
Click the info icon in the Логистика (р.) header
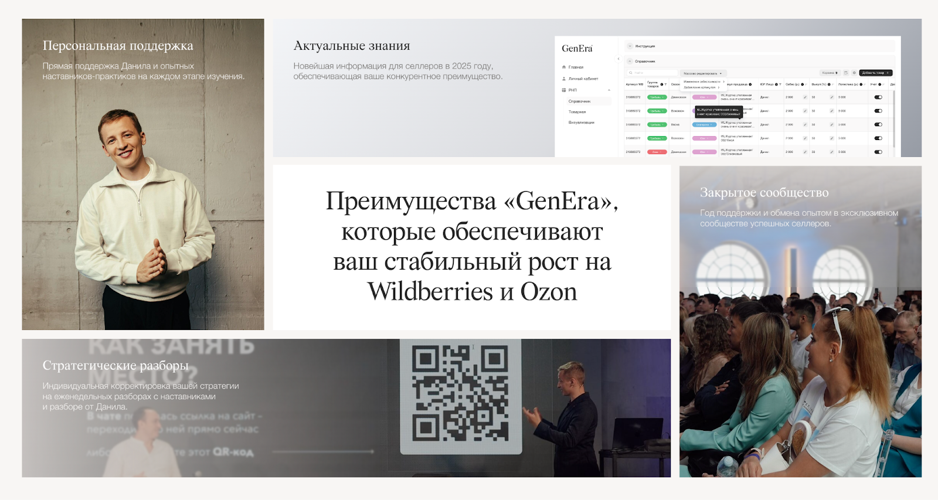click(861, 84)
